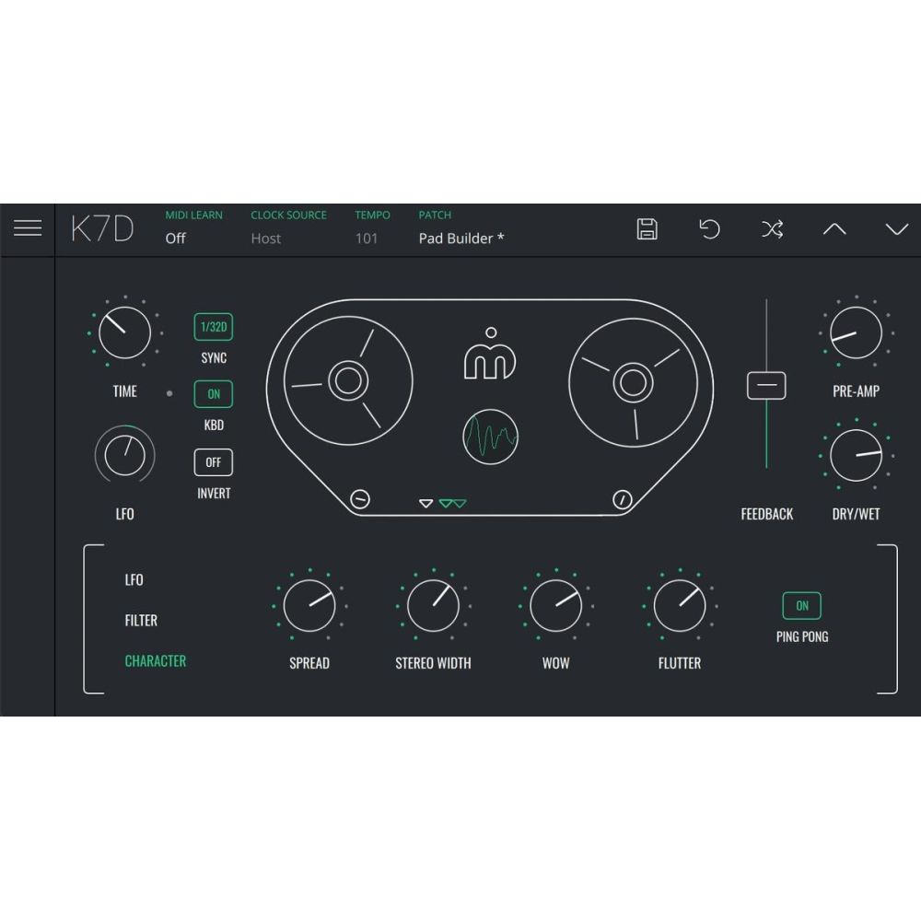921x921 pixels.
Task: Click the Tempo value 101
Action: tap(366, 238)
